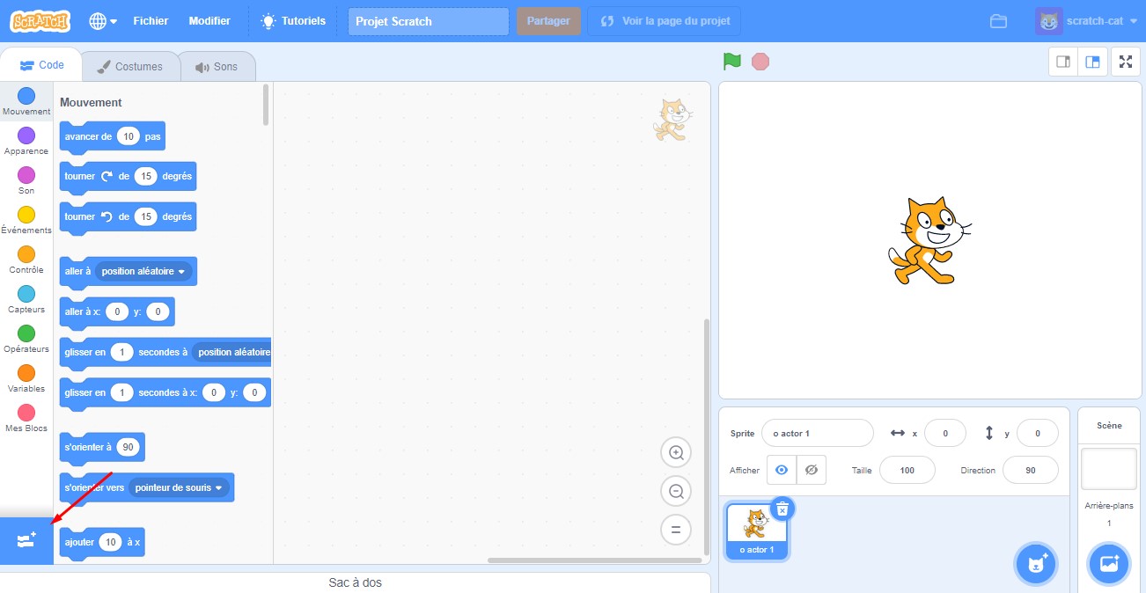This screenshot has height=593, width=1146.
Task: Switch to the Costumes tab
Action: (129, 66)
